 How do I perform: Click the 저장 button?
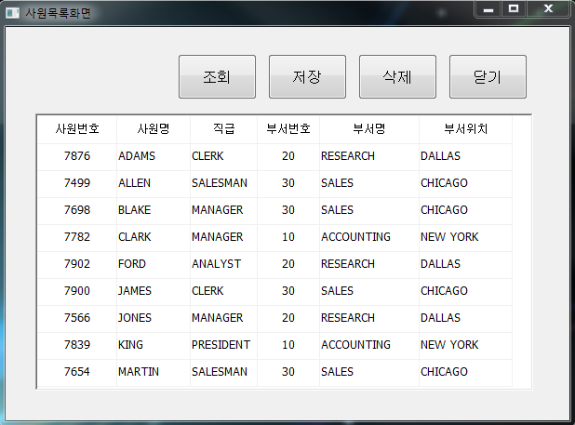307,77
